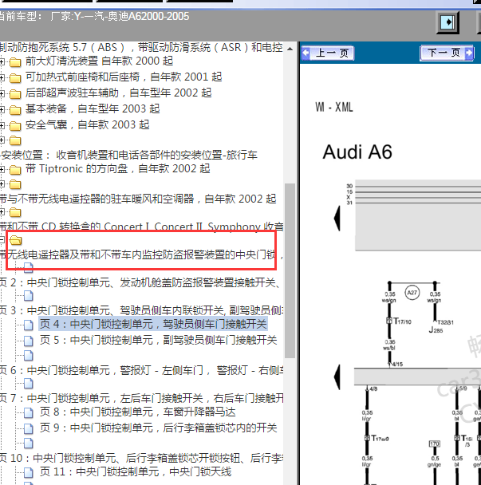Image resolution: width=481 pixels, height=485 pixels.
Task: Select Concert I Concert II Symphony 收音 row
Action: [142, 227]
